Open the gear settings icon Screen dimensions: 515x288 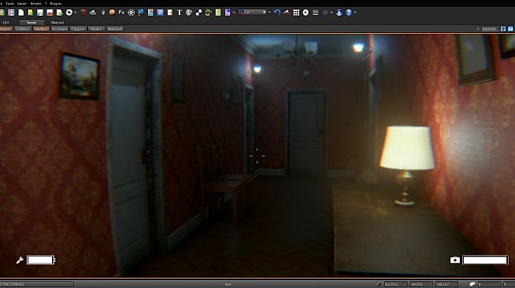pos(306,13)
